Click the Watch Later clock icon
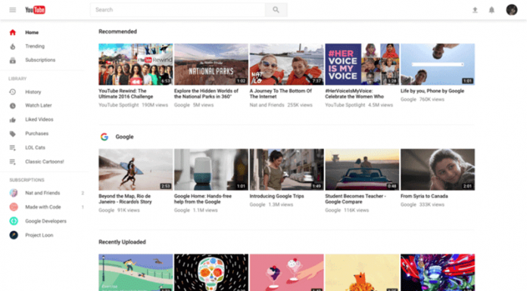The width and height of the screenshot is (527, 291). pyautogui.click(x=13, y=106)
